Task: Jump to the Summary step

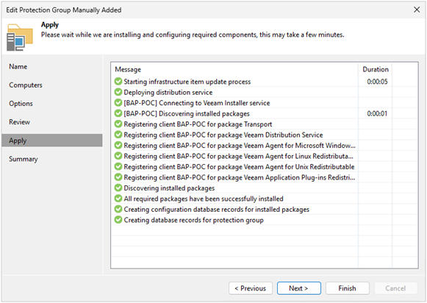Action: tap(23, 159)
